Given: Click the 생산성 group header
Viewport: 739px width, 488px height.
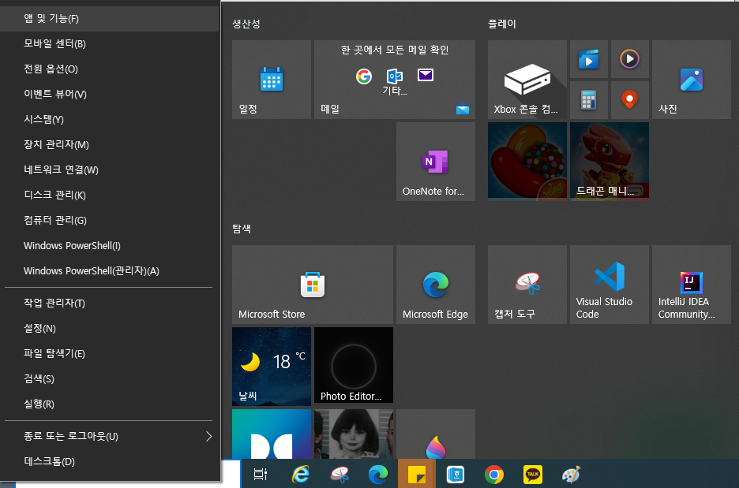Looking at the screenshot, I should coord(246,24).
